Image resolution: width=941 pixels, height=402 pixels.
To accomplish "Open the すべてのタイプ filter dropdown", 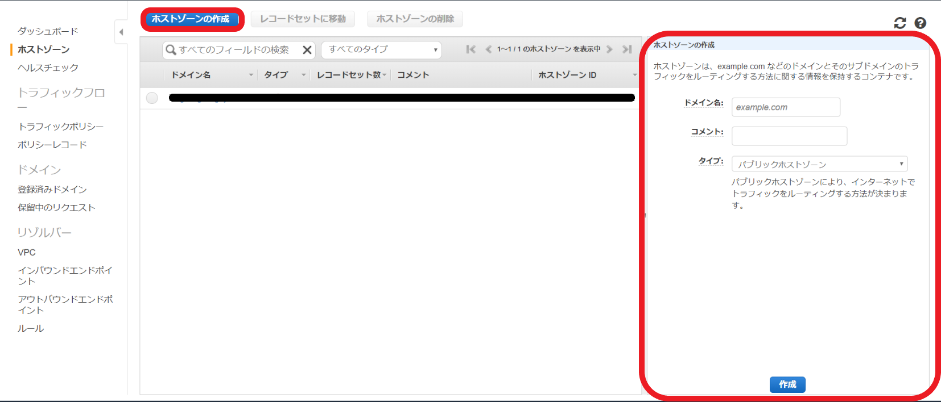I will [x=381, y=50].
